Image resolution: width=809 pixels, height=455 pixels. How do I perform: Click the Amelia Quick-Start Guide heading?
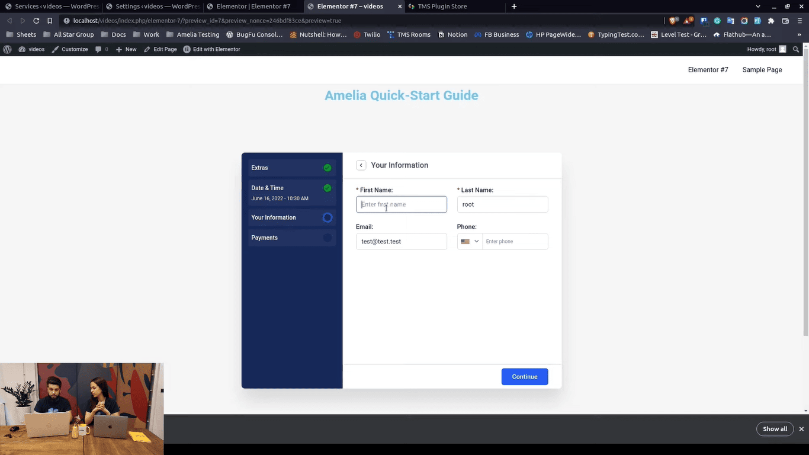click(402, 95)
